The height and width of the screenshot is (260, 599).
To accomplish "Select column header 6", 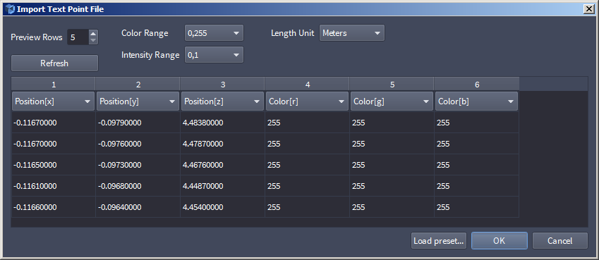I will pos(477,85).
